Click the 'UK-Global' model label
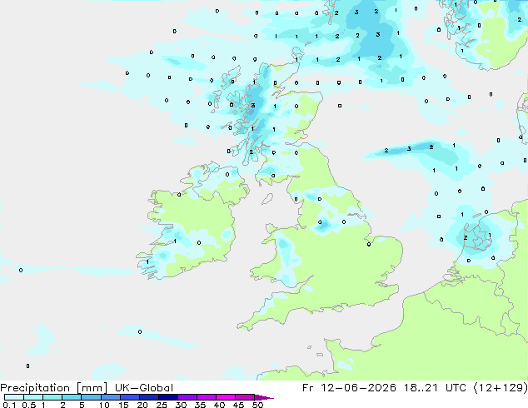The image size is (528, 408). pyautogui.click(x=144, y=388)
